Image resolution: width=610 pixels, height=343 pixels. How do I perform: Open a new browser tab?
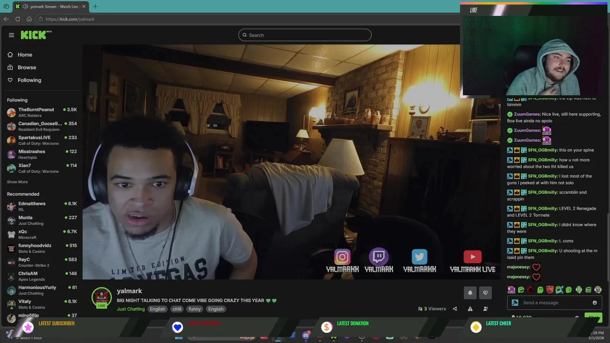point(95,6)
